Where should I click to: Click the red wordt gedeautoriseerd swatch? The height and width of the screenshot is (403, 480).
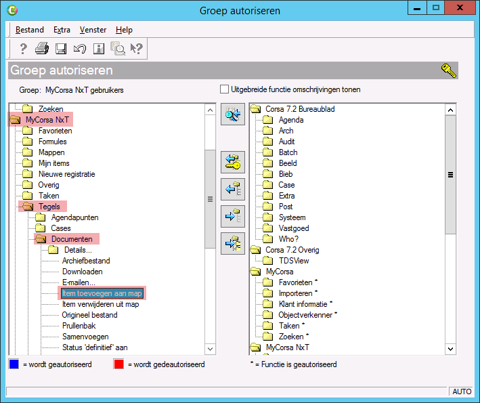click(118, 364)
